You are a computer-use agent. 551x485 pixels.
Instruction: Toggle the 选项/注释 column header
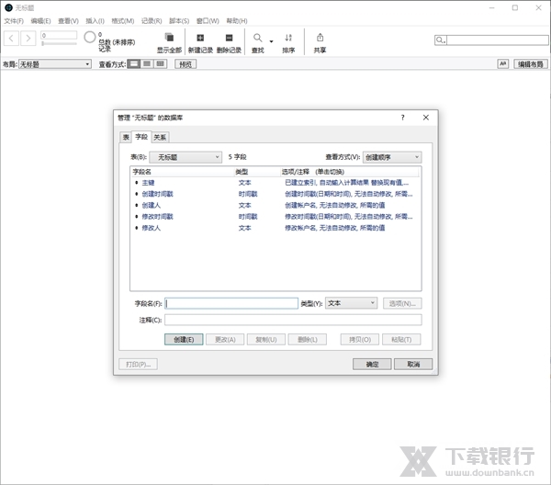[x=349, y=172]
